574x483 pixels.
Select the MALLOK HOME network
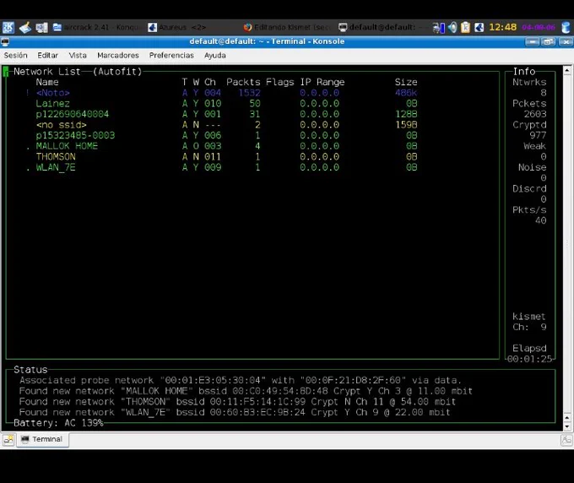222,146
